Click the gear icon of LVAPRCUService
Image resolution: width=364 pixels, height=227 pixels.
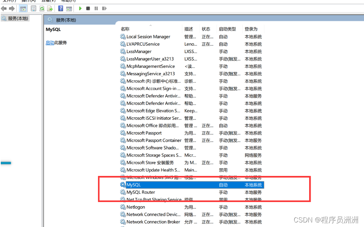click(x=123, y=44)
